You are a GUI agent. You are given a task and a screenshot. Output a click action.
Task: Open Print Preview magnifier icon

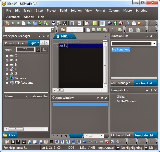pyautogui.click(x=59, y=23)
